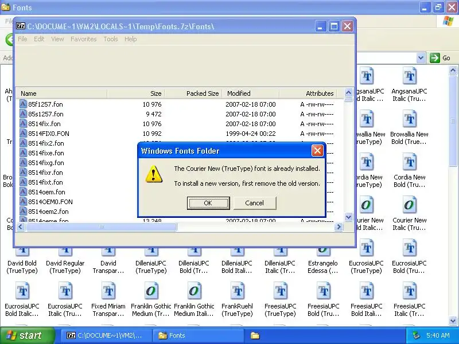Expand the address bar dropdown in Fonts window
459x344 pixels.
[421, 58]
